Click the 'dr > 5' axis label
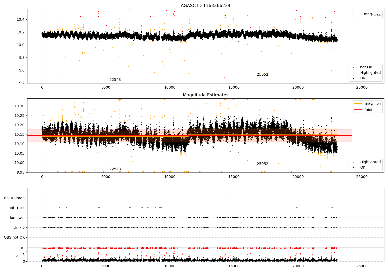 point(19,228)
